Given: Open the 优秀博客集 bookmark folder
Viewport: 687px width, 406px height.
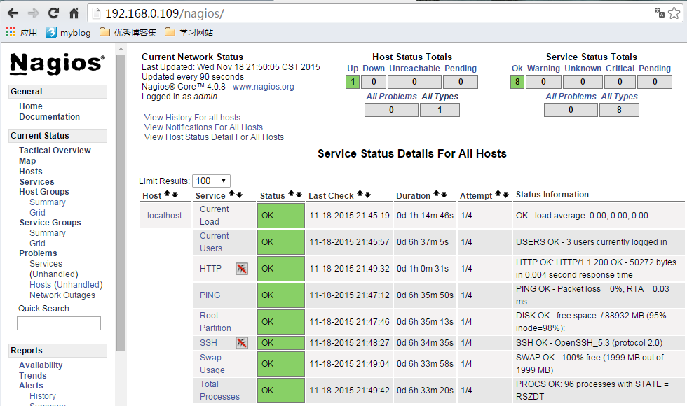Looking at the screenshot, I should [128, 32].
